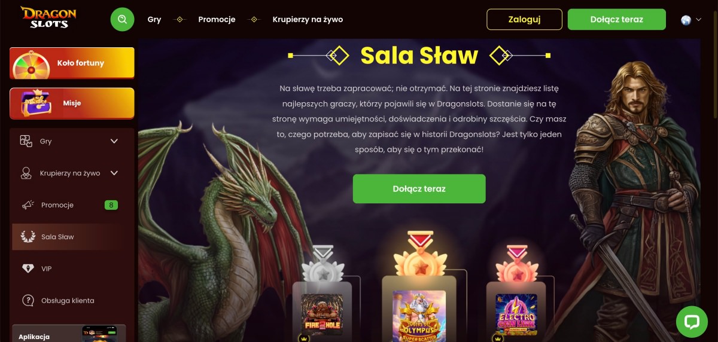Click the Dragon Slots logo
Screen dimensions: 718x342
pos(48,17)
